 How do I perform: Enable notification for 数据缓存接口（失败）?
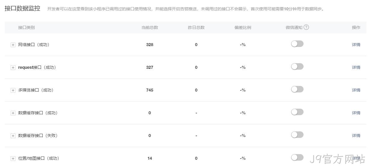(297, 135)
